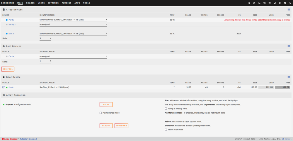The width and height of the screenshot is (293, 141).
Task: Open the Parity 2 unassigned dropdown
Action: [x=73, y=25]
